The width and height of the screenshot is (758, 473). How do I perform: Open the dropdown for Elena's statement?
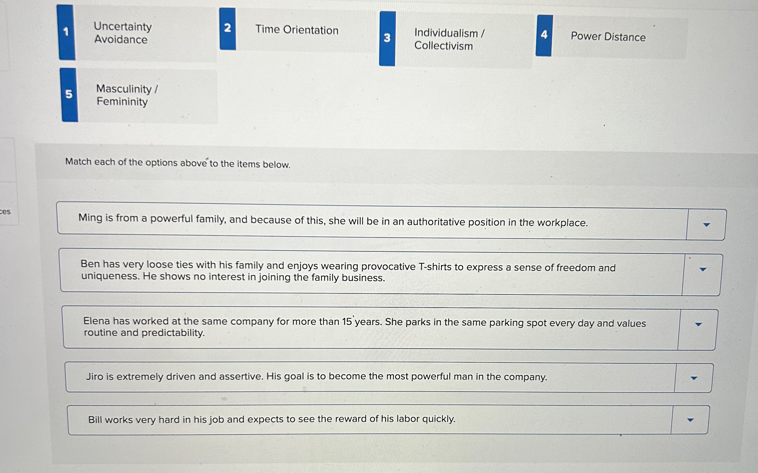pos(699,324)
